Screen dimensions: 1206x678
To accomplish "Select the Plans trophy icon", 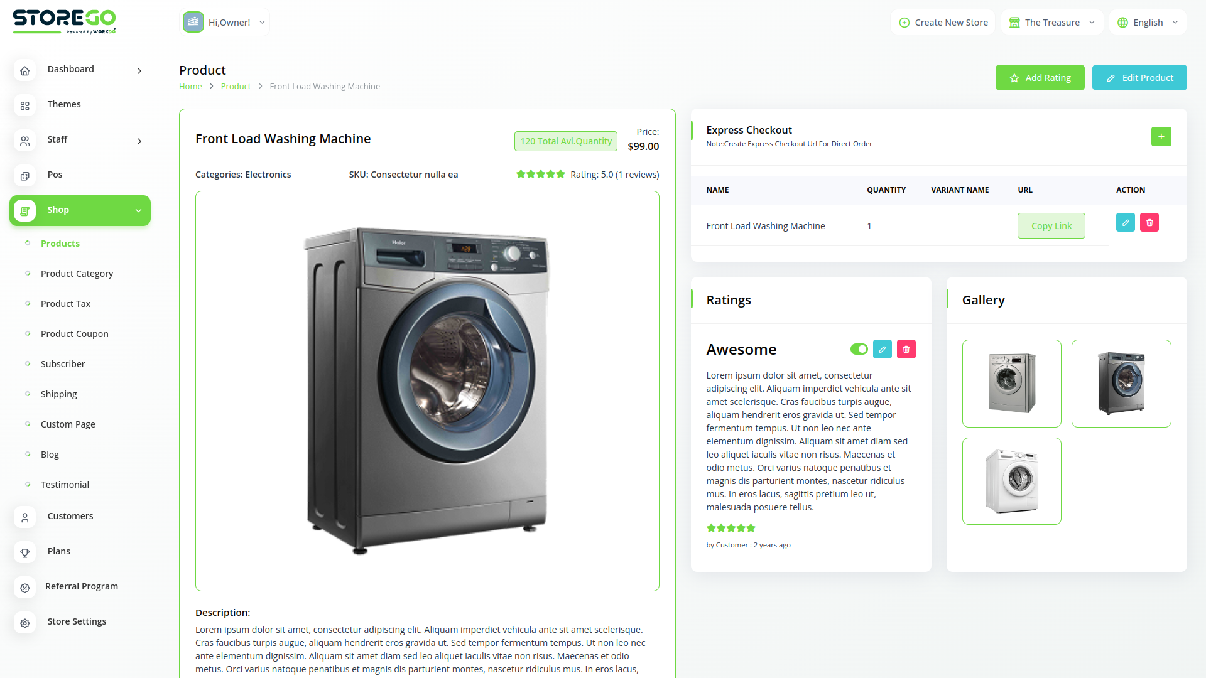I will point(24,552).
